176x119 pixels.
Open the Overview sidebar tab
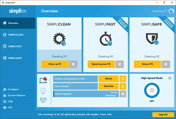point(18,23)
